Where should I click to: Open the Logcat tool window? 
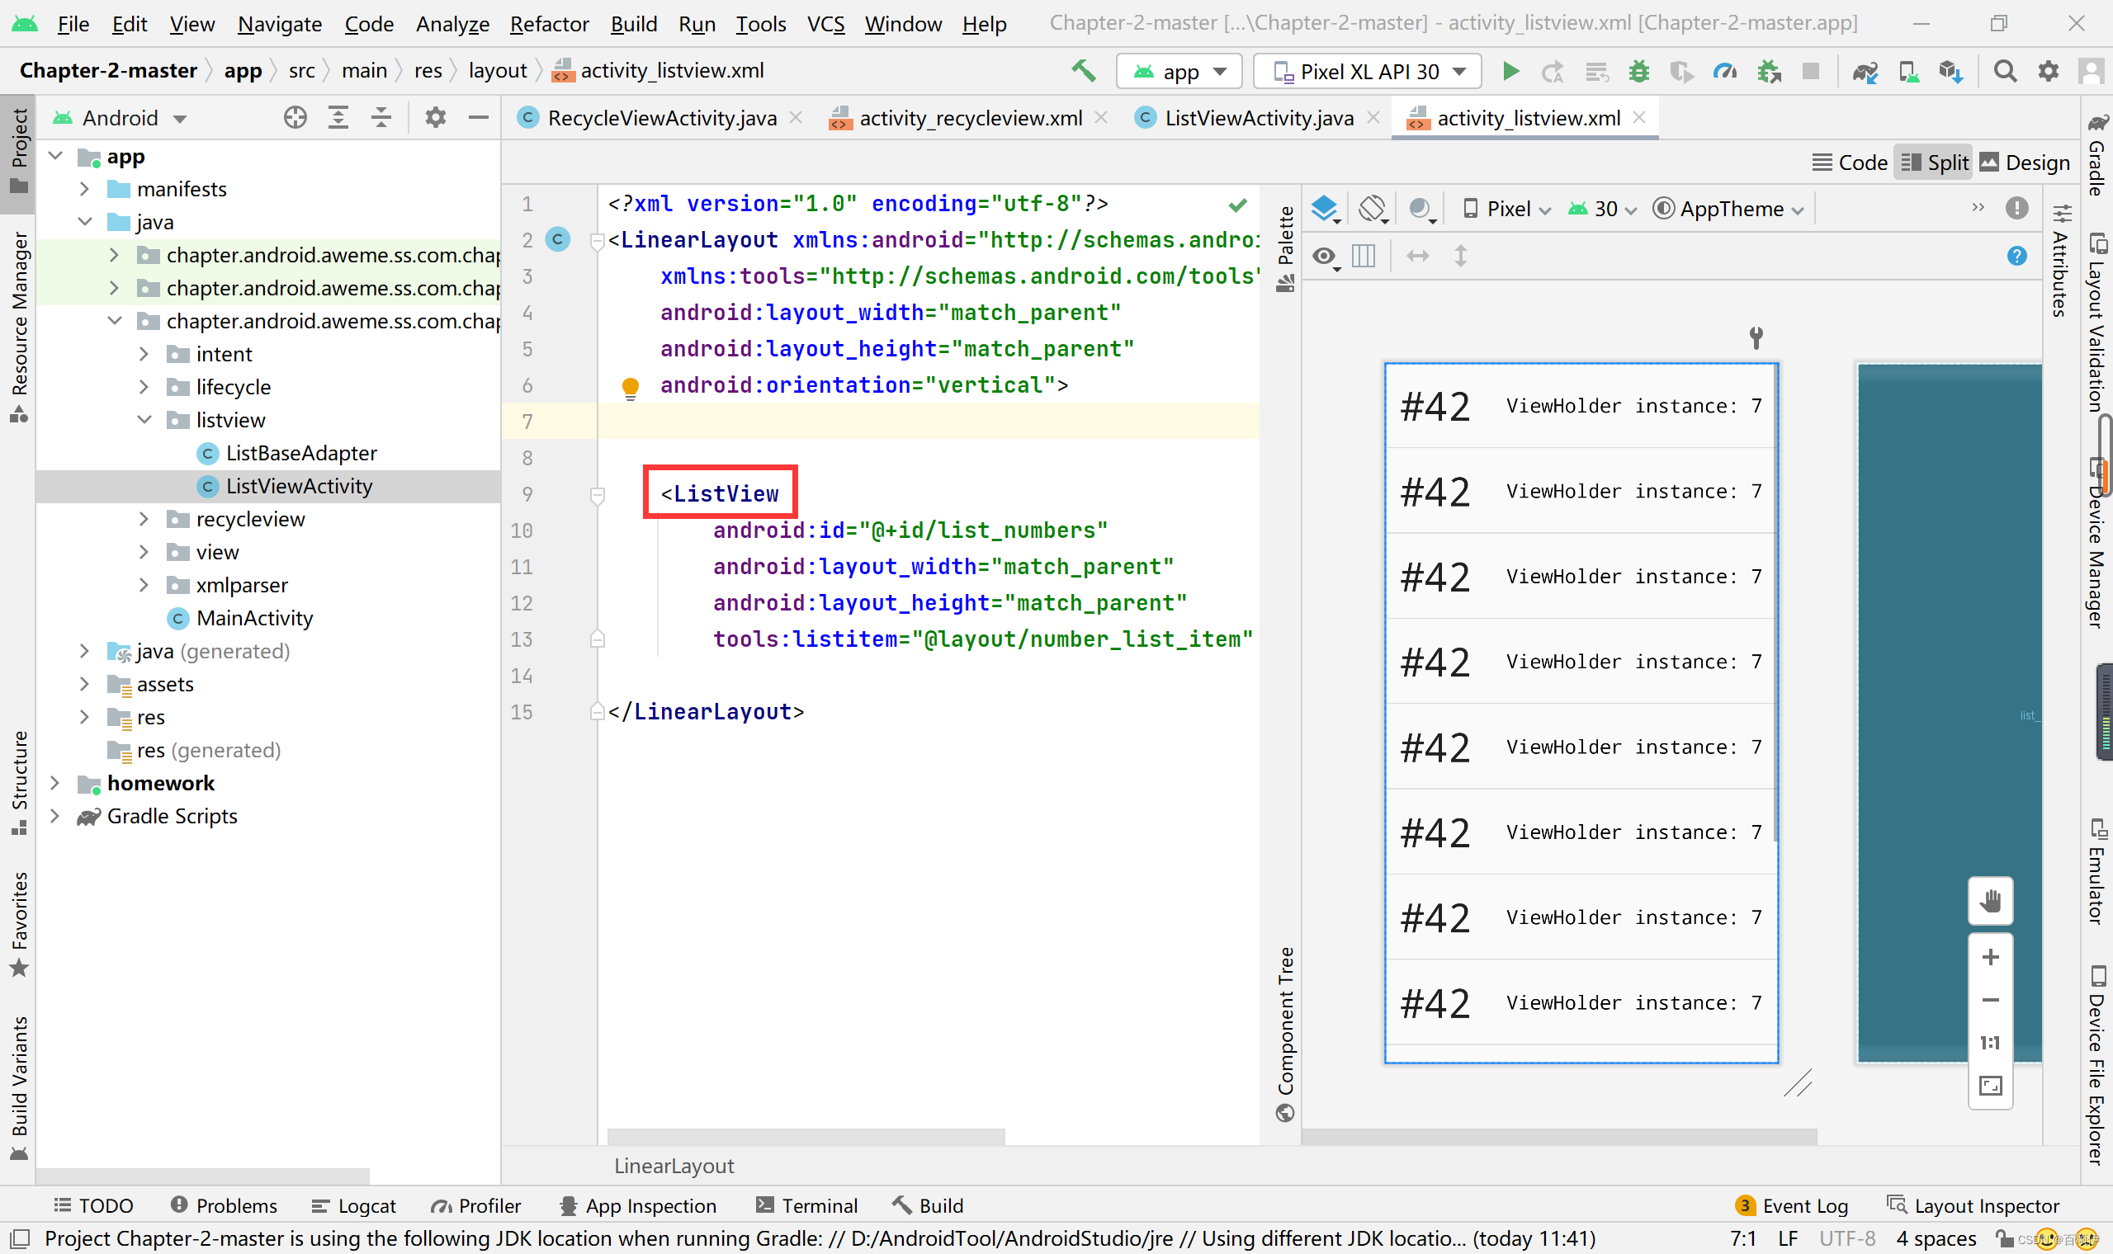tap(354, 1205)
